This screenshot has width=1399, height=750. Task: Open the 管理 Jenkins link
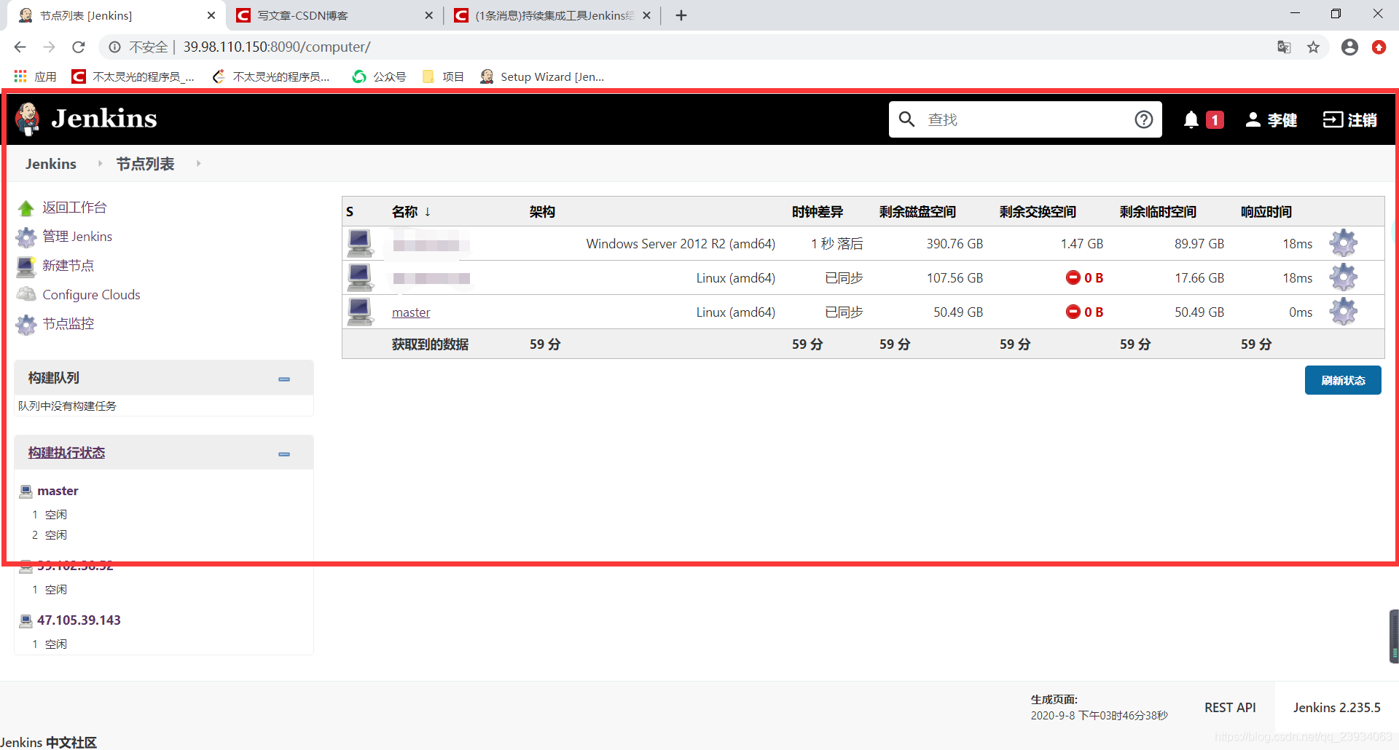(x=77, y=237)
